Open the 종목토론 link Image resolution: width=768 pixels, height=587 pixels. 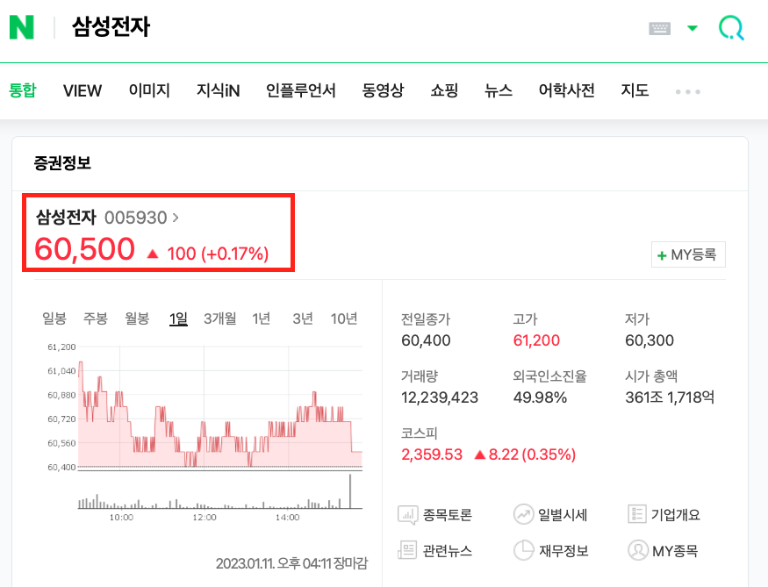[x=447, y=515]
